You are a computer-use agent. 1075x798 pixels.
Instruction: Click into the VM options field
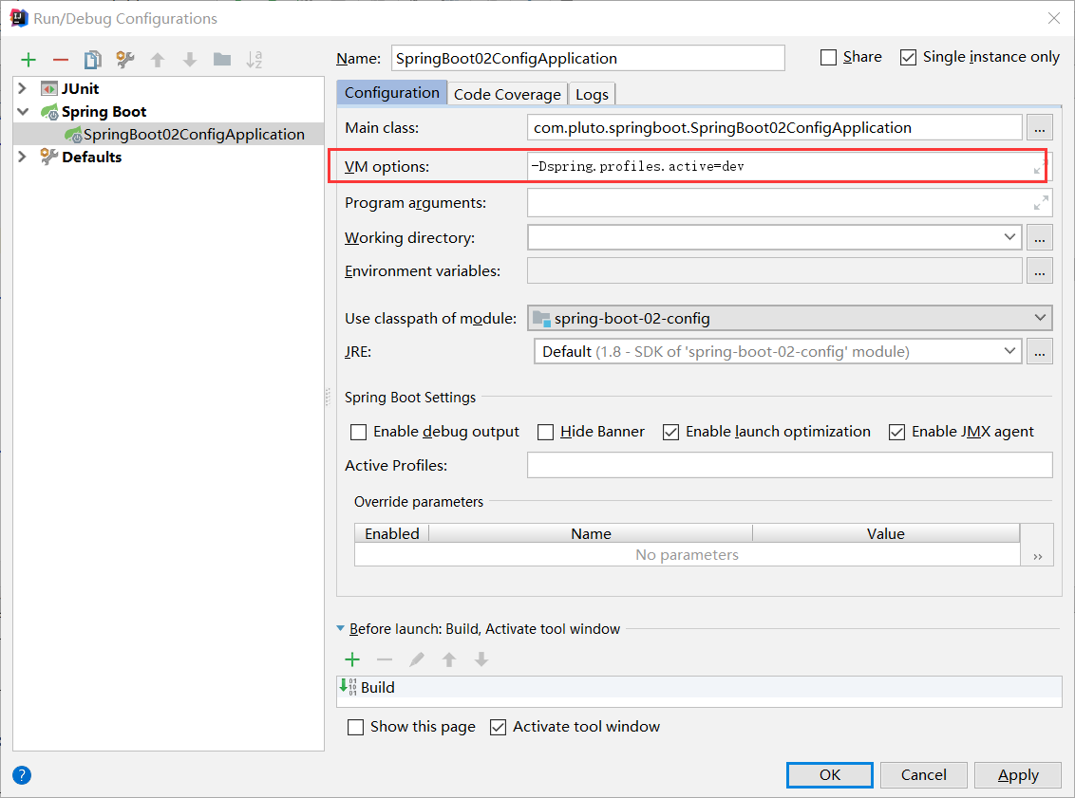coord(781,166)
